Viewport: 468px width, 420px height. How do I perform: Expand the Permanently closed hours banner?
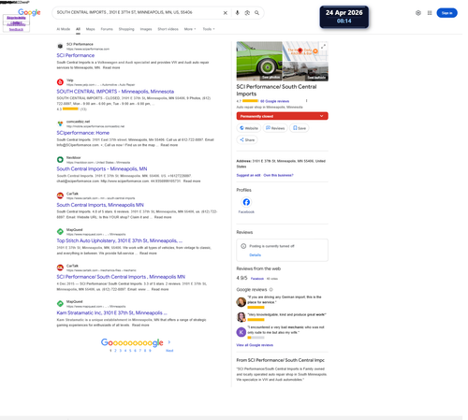(282, 116)
